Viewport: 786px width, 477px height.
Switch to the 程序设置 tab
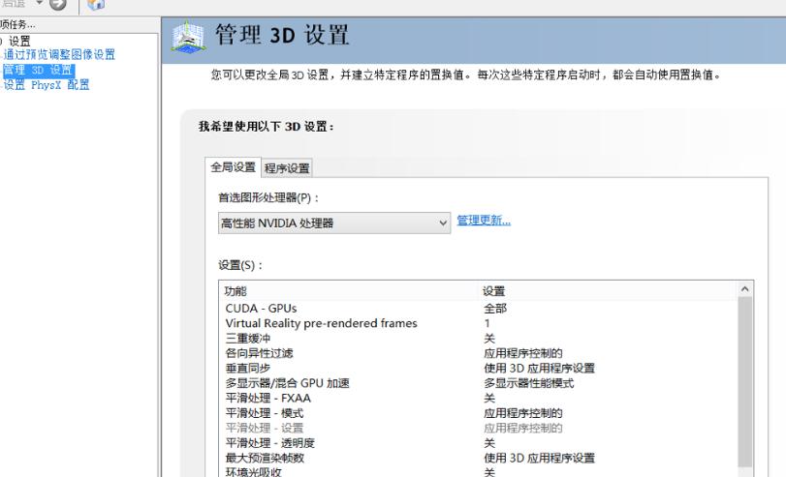click(287, 168)
